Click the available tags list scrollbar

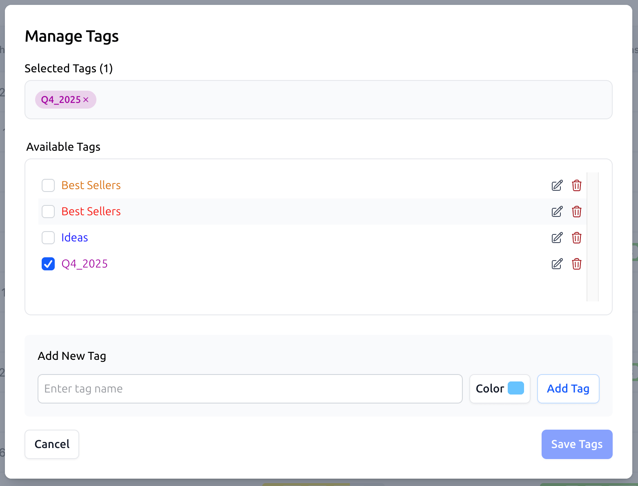[592, 237]
